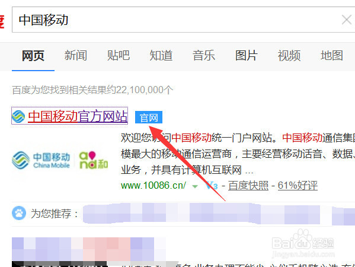Switch to the 新闻 tab
This screenshot has width=355, height=267.
click(x=76, y=56)
